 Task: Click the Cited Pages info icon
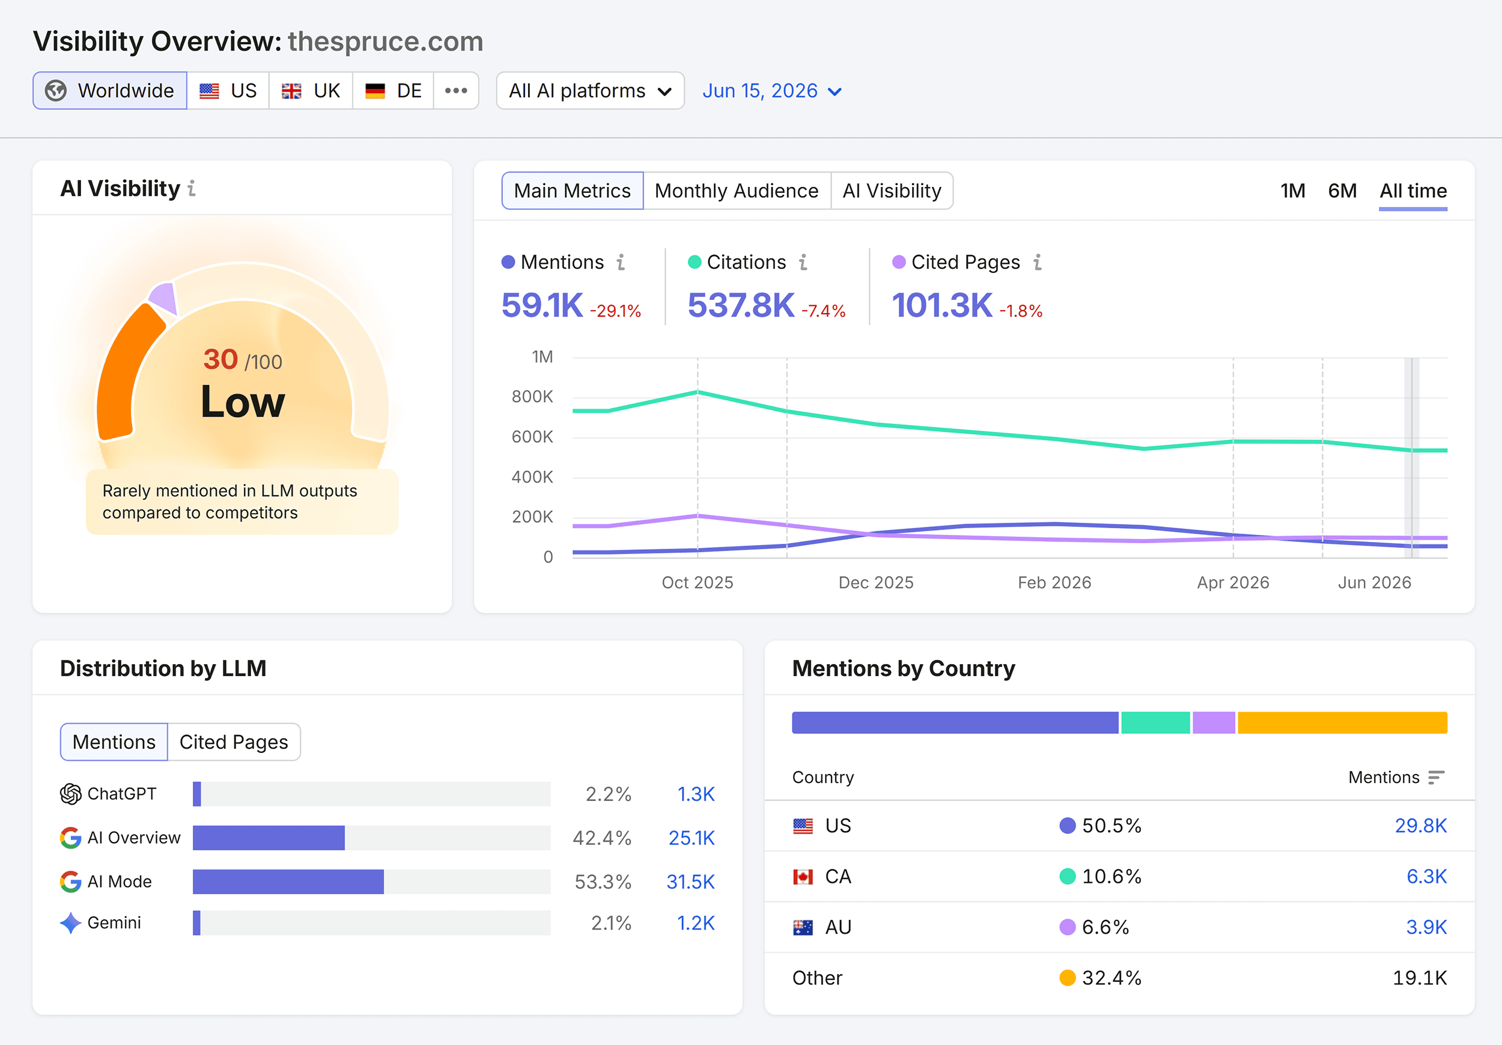click(x=1038, y=262)
